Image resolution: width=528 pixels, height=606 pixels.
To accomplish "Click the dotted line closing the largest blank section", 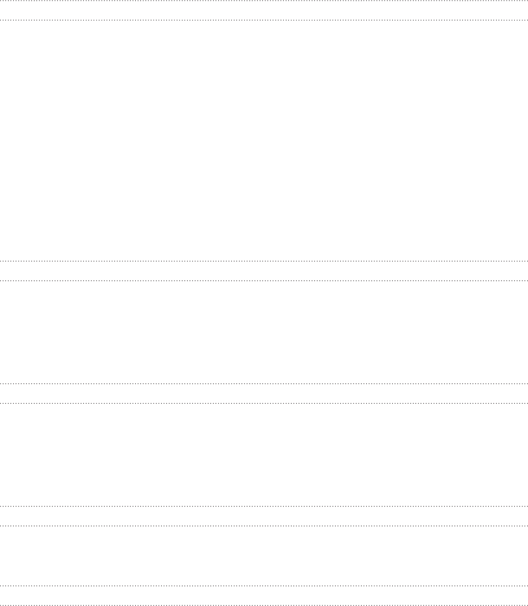I will tap(264, 261).
